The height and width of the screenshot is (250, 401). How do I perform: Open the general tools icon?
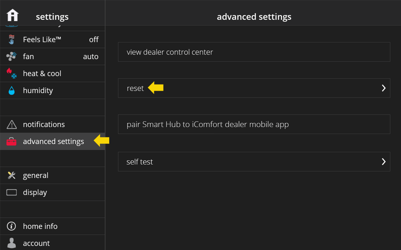[x=12, y=175]
